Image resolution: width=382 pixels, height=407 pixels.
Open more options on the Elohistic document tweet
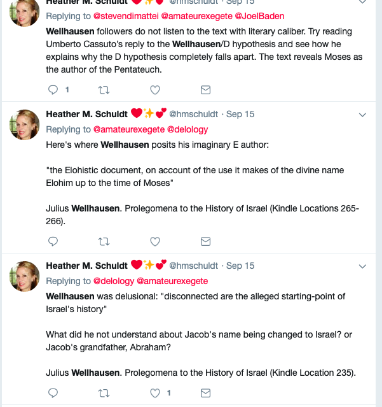[x=363, y=115]
